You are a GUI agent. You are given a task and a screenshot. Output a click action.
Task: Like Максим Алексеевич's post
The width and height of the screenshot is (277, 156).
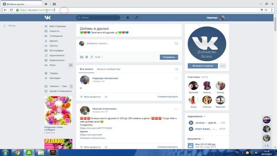[90, 147]
